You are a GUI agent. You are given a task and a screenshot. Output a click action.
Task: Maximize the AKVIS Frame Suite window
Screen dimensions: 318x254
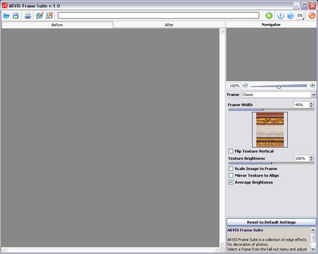pos(304,6)
